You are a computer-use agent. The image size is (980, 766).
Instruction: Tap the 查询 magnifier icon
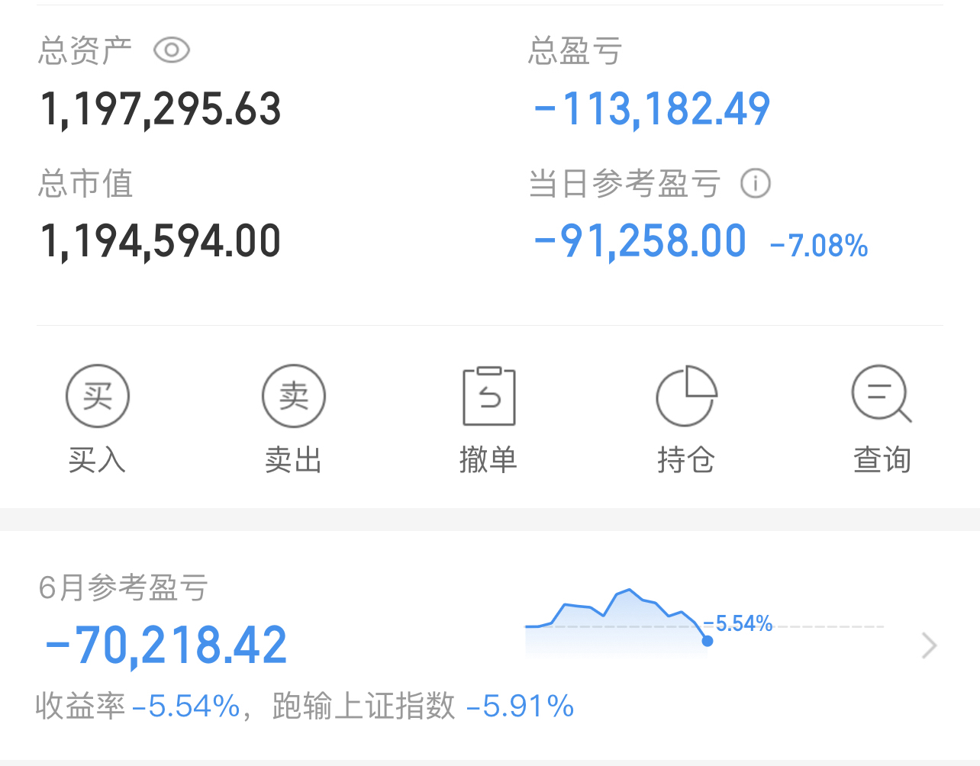tap(882, 394)
